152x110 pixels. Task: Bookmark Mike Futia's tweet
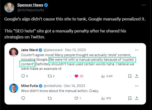[x=130, y=98]
